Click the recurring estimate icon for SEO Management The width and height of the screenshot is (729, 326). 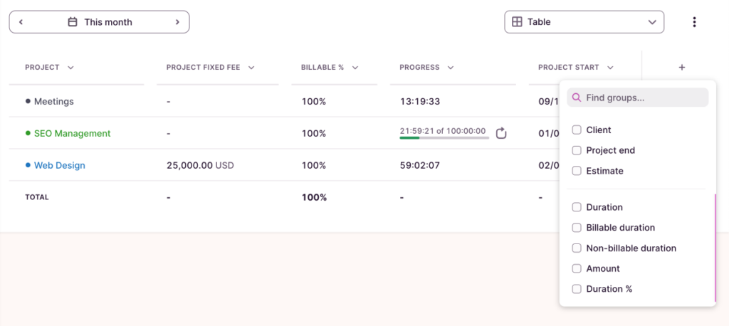[x=501, y=133]
